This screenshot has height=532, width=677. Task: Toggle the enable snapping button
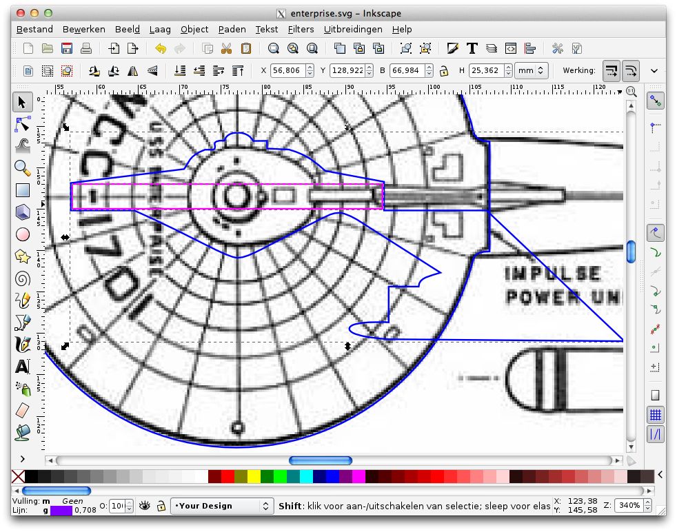coord(655,101)
